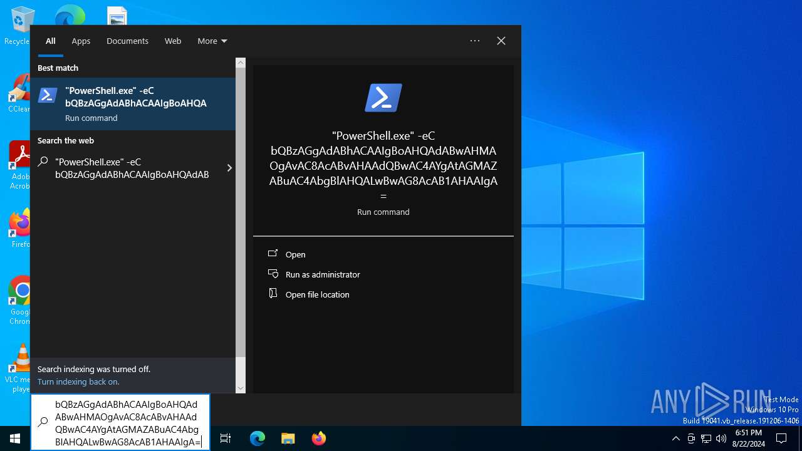Click the Run as administrator shield icon

click(273, 274)
